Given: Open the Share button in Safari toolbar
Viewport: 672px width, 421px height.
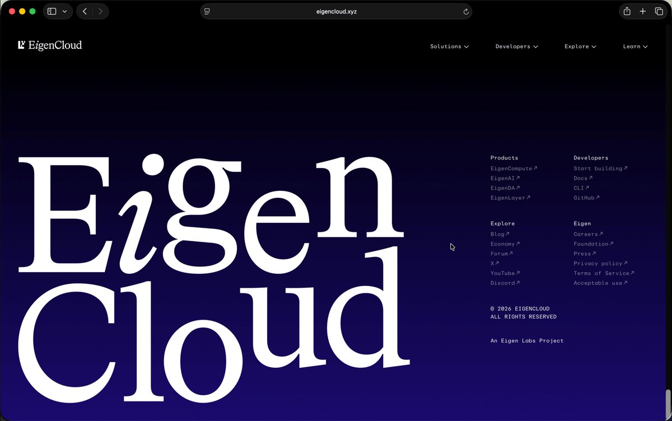Looking at the screenshot, I should click(x=627, y=11).
